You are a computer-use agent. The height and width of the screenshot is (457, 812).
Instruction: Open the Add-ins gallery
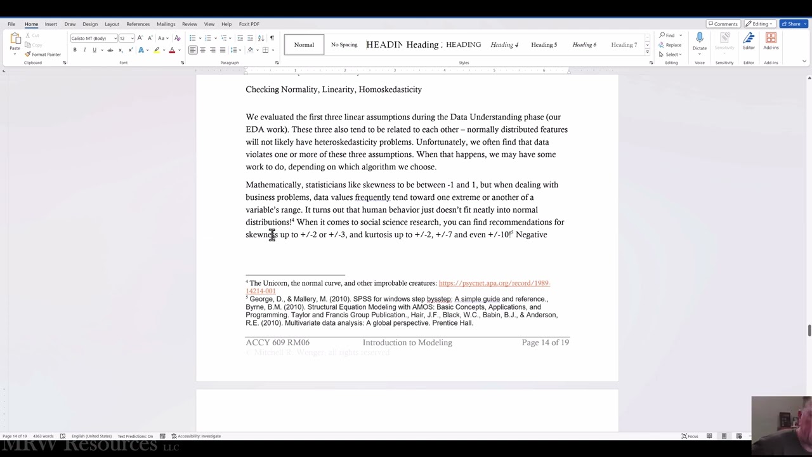pos(771,41)
